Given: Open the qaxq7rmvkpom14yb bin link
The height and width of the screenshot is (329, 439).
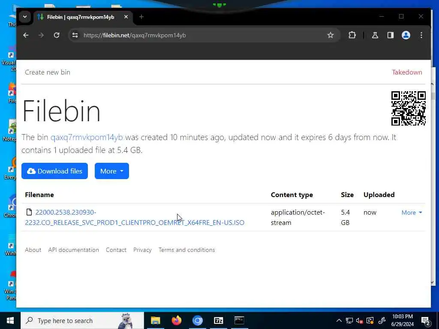Looking at the screenshot, I should 87,138.
